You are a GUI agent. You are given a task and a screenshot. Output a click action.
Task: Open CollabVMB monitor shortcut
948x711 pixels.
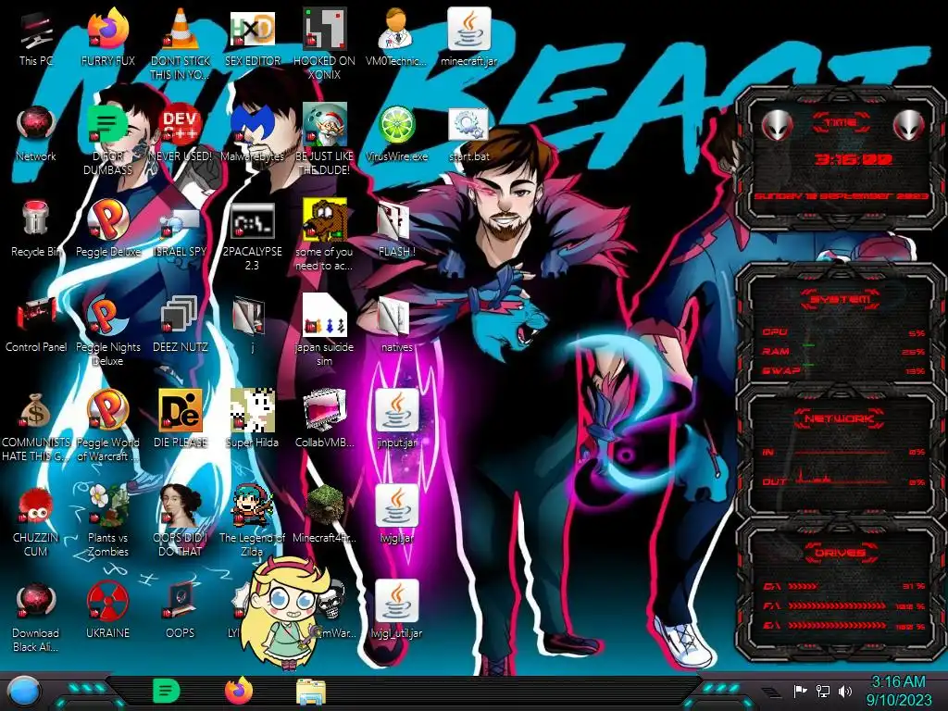(324, 420)
